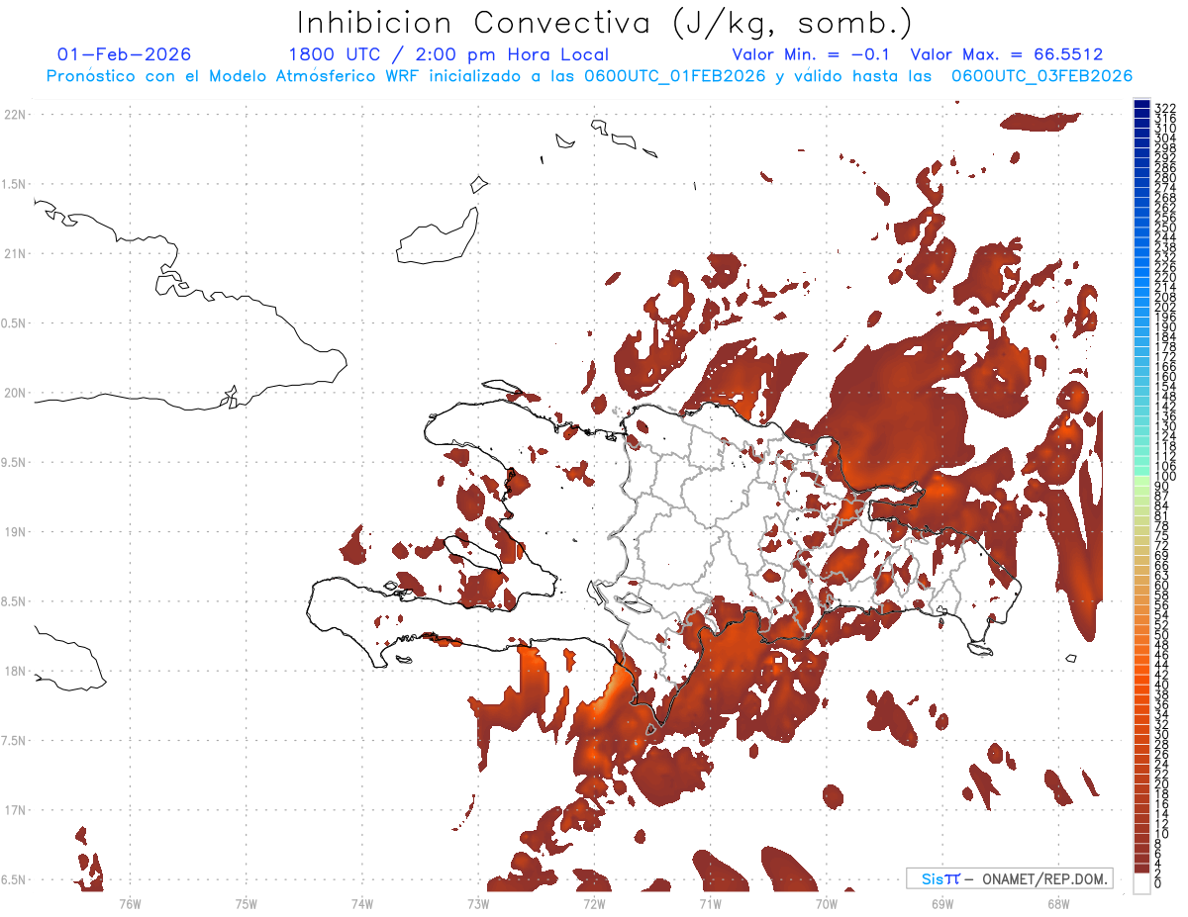Image resolution: width=1188 pixels, height=917 pixels.
Task: Click the title 'Inhibicion Convectiva (J/kg, somb.)'
Action: point(605,23)
